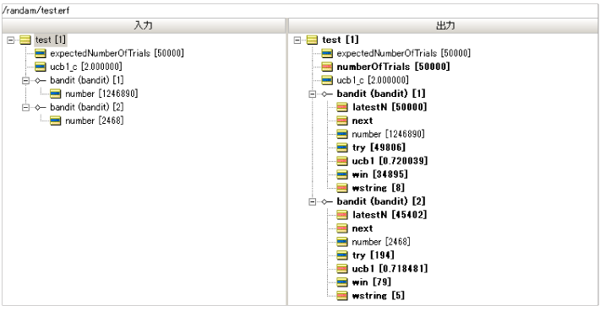The image size is (600, 311).
Task: Collapse bandit [2] node in input panel
Action: (x=25, y=107)
